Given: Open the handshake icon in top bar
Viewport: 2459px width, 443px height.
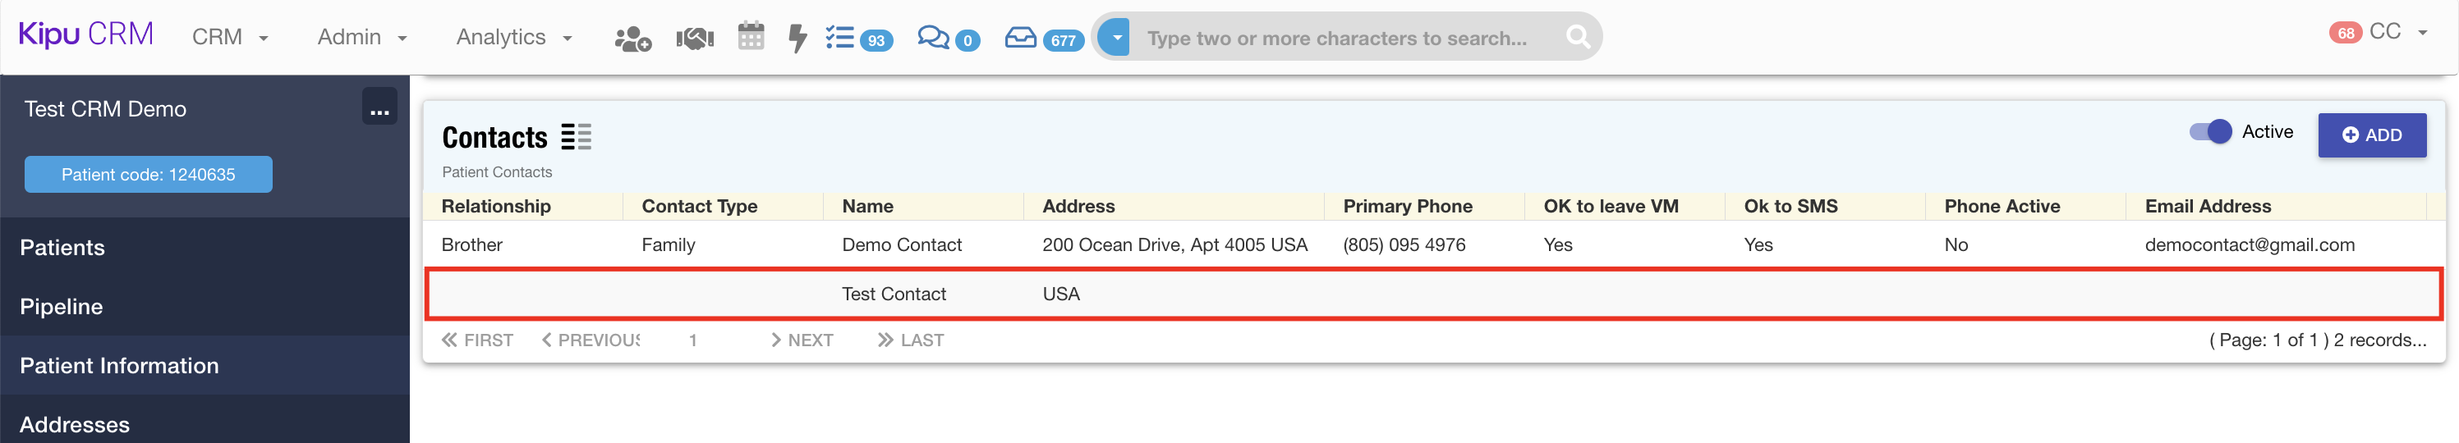Looking at the screenshot, I should point(695,39).
